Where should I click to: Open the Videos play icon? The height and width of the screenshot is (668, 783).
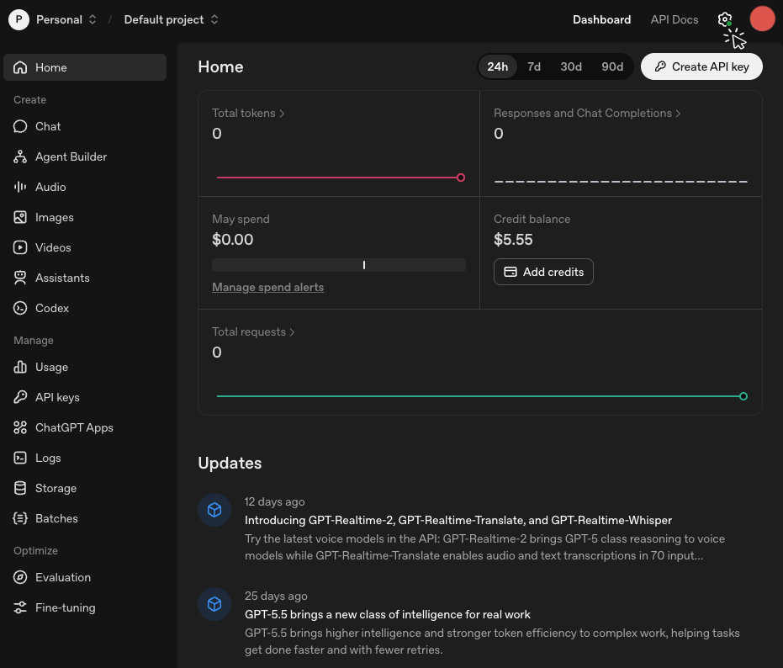click(x=20, y=247)
